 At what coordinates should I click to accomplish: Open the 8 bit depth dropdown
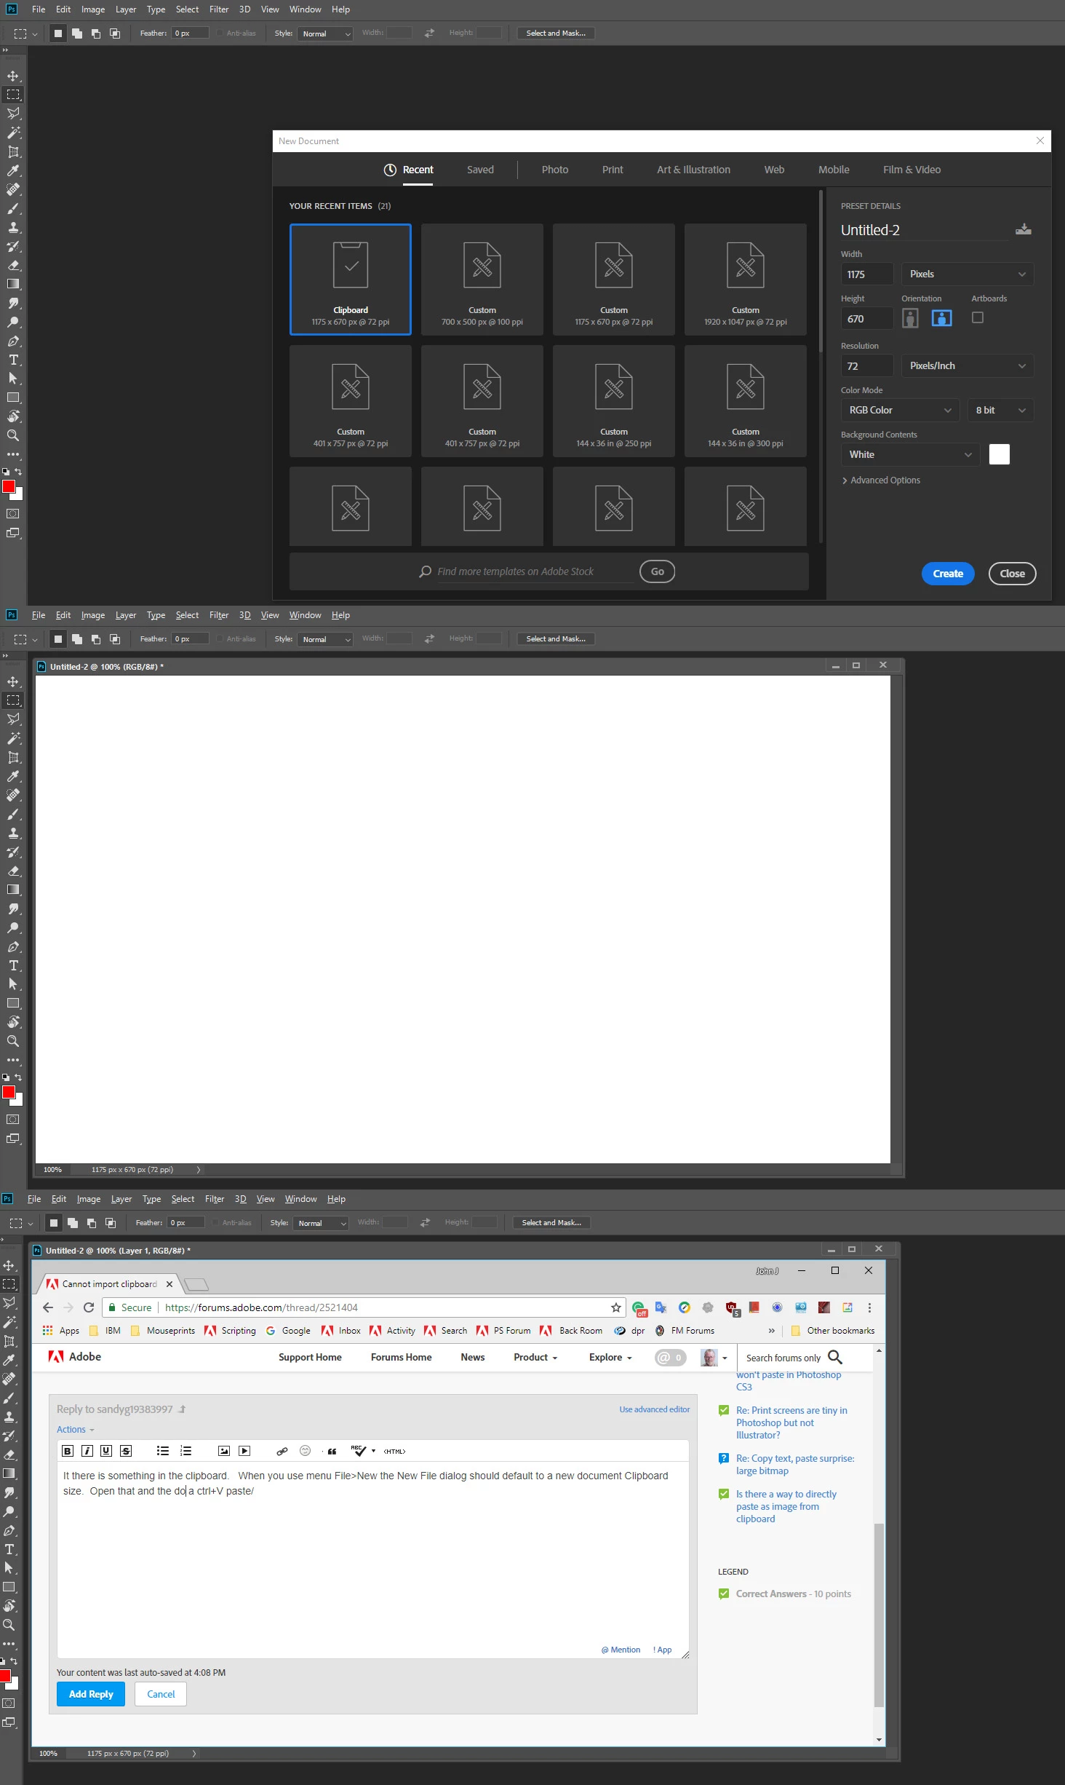1001,410
